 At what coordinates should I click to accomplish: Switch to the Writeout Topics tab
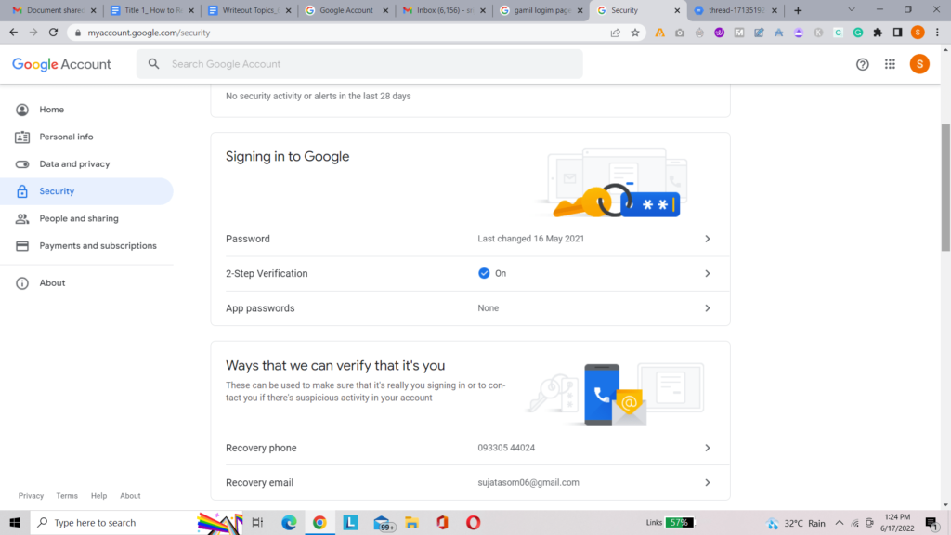click(x=249, y=10)
